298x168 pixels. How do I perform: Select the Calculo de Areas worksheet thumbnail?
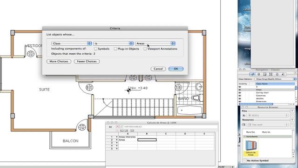(x=251, y=148)
